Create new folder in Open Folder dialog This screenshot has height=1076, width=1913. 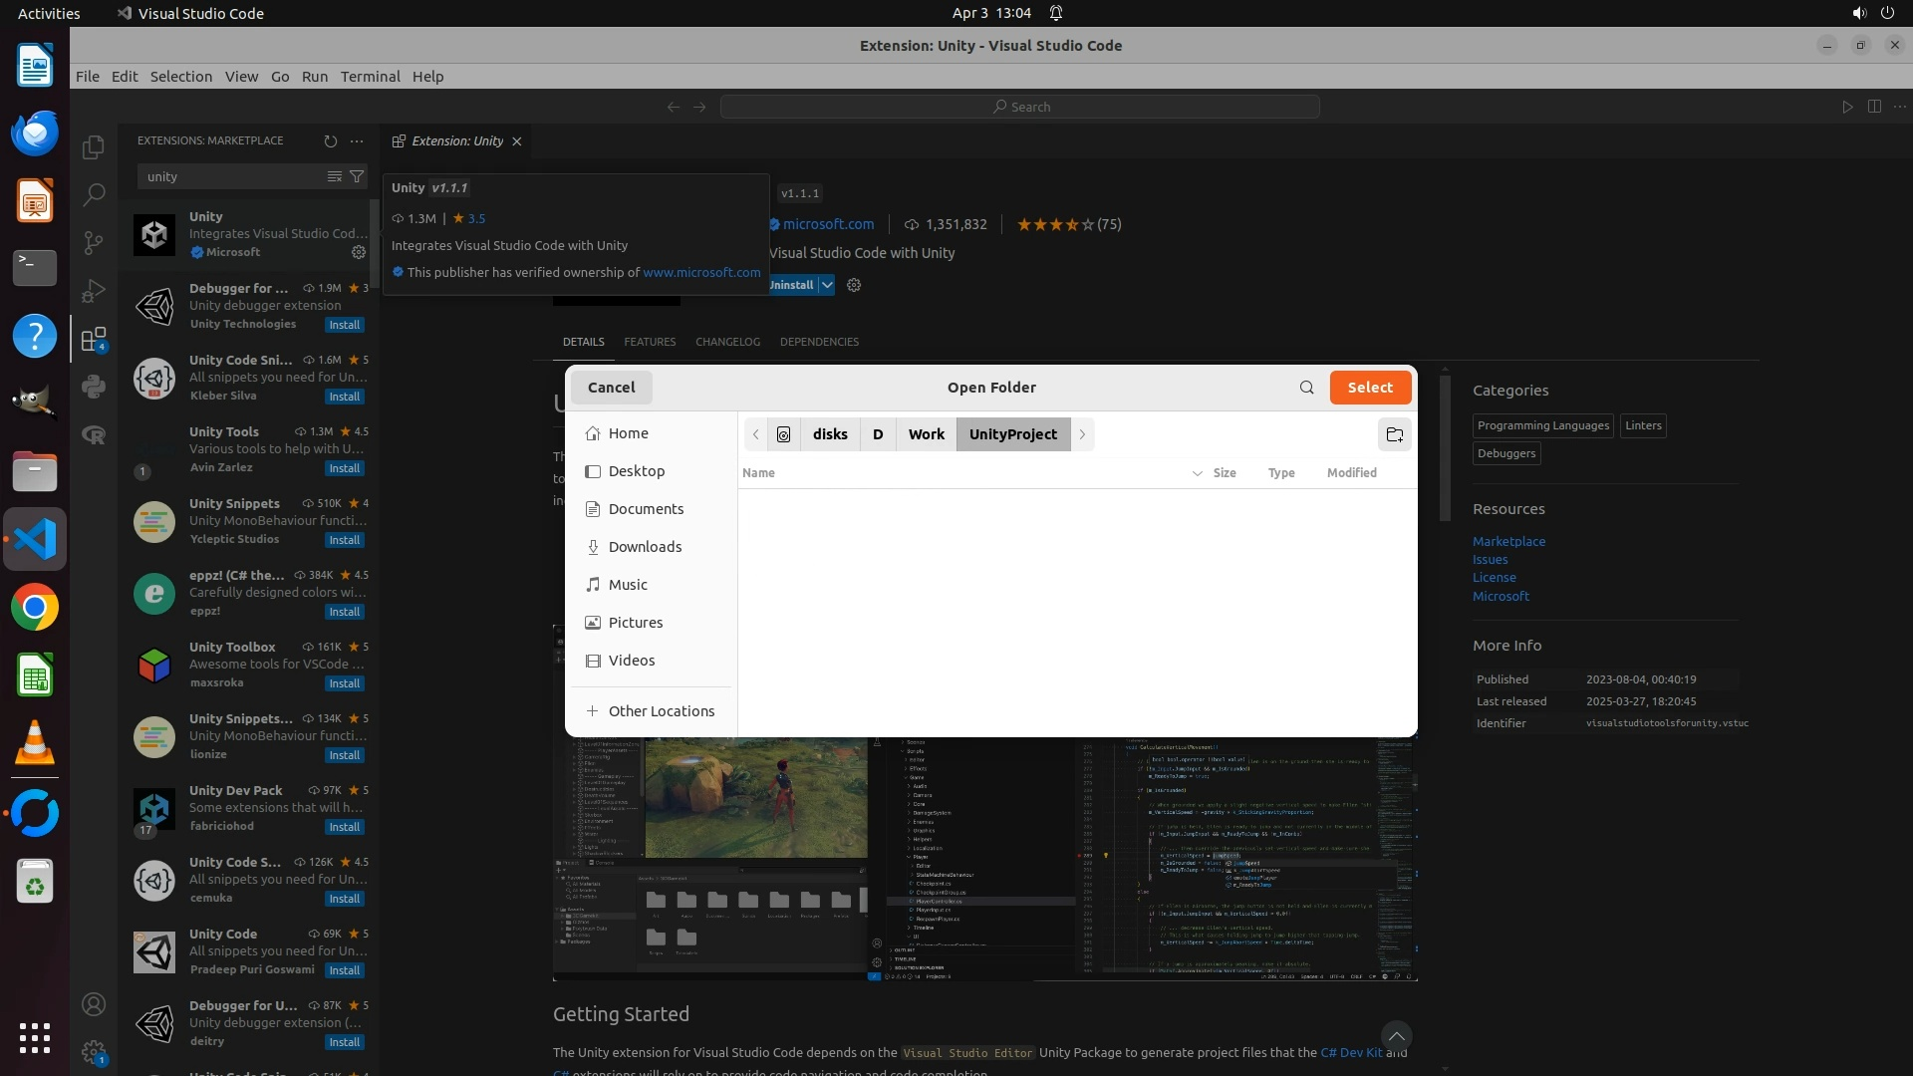click(1394, 434)
